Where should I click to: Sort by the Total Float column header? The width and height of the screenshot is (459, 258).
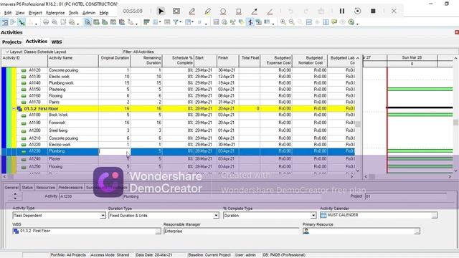point(250,60)
